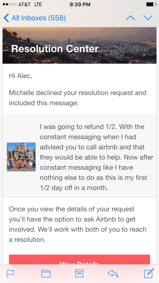
Task: Tap the Resolution Center heading text
Action: 55,49
